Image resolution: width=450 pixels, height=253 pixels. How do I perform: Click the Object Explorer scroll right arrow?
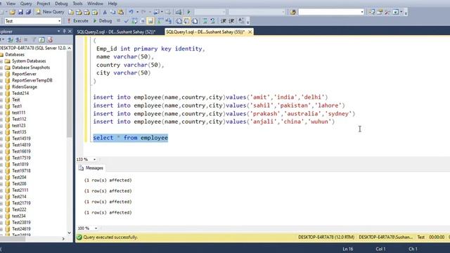(63, 239)
